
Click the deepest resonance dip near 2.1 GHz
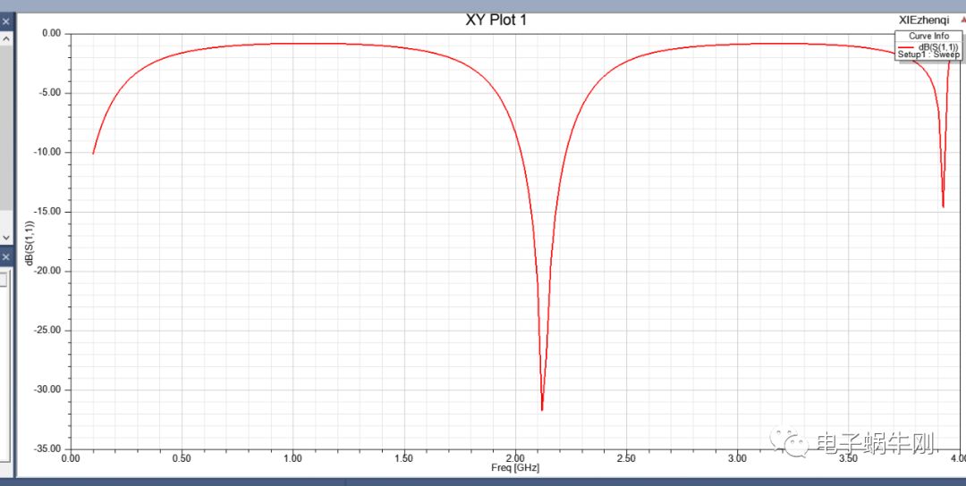tap(542, 409)
